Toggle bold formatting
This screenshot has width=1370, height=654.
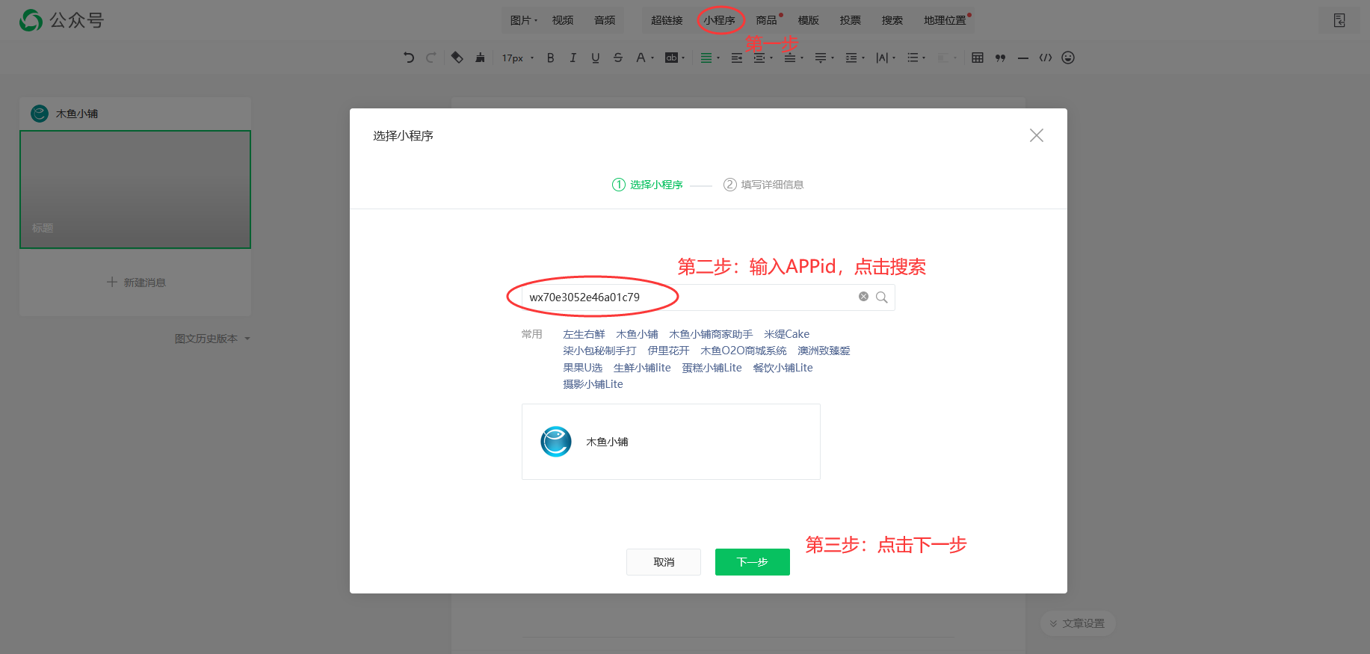click(x=551, y=58)
